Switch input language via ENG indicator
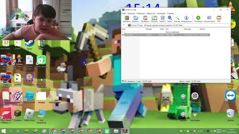Screen dimensions: 239x134 224,131
